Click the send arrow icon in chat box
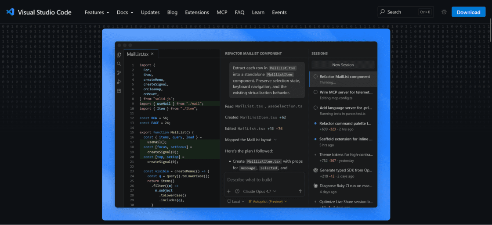 [x=300, y=191]
